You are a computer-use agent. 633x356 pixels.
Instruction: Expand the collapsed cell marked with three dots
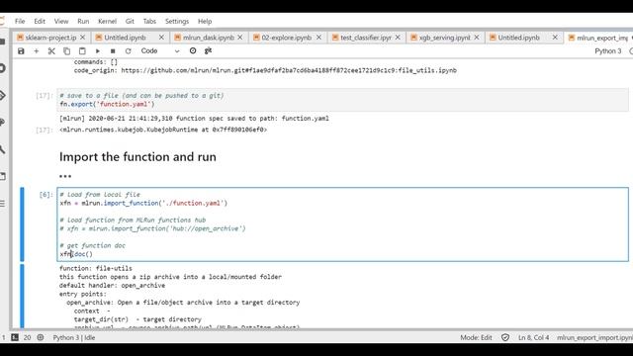(65, 176)
